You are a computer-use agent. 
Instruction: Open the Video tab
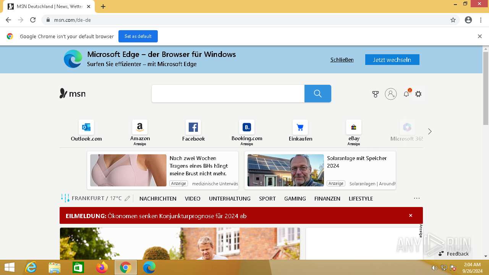click(x=193, y=199)
